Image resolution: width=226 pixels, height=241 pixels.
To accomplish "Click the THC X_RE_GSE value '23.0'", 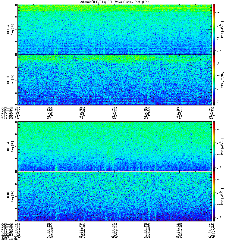I will 147,224.
